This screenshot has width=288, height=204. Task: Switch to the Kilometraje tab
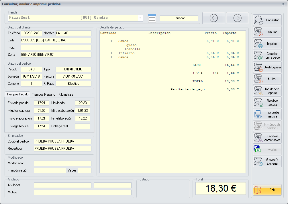click(x=66, y=94)
